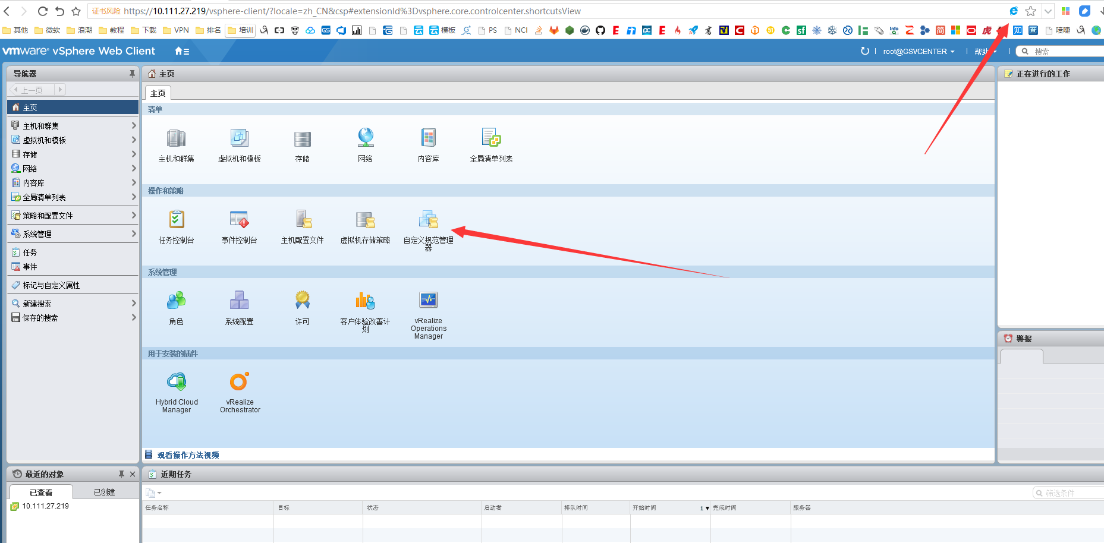Open the vRealize Operations Manager icon
Screen dimensions: 1104x543
pyautogui.click(x=429, y=301)
